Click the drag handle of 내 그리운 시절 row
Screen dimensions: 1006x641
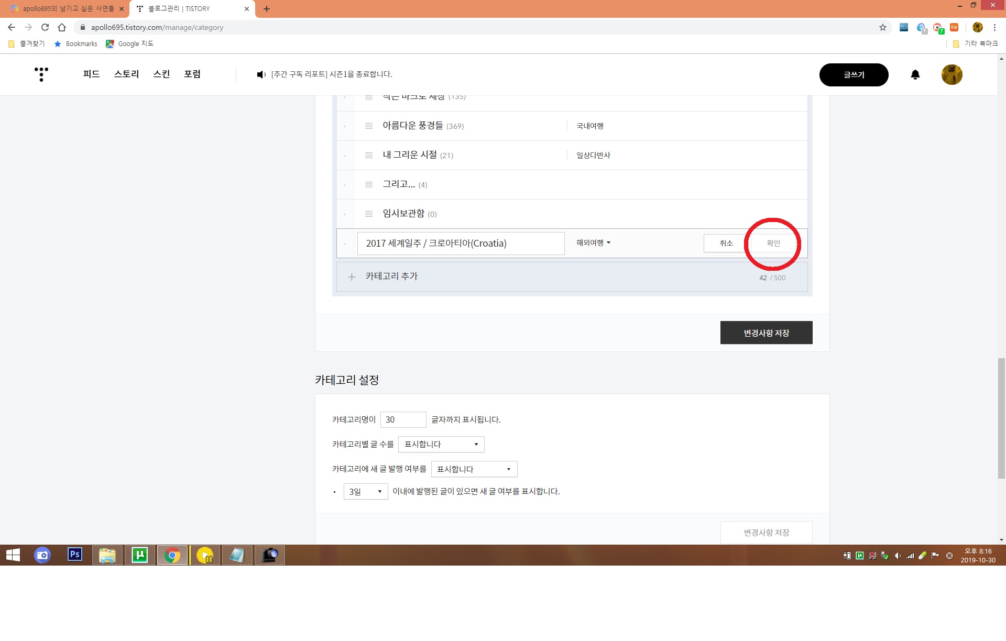(x=369, y=155)
